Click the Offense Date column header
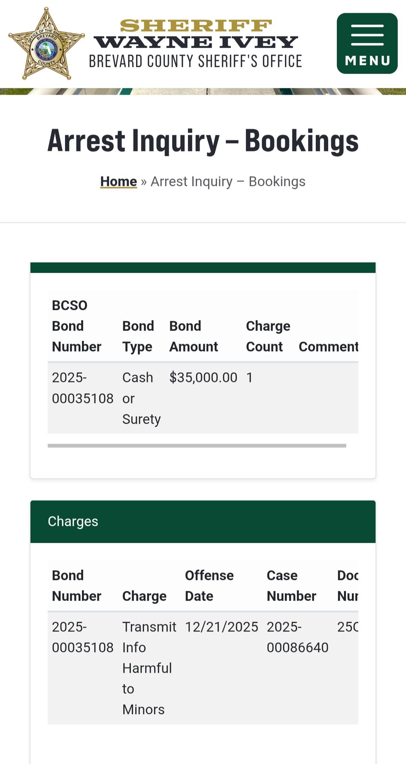Screen dimensions: 406x764 [x=209, y=586]
